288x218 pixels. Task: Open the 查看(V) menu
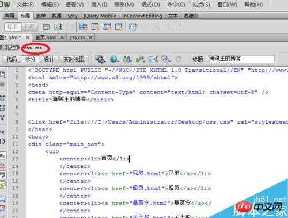tap(75, 5)
